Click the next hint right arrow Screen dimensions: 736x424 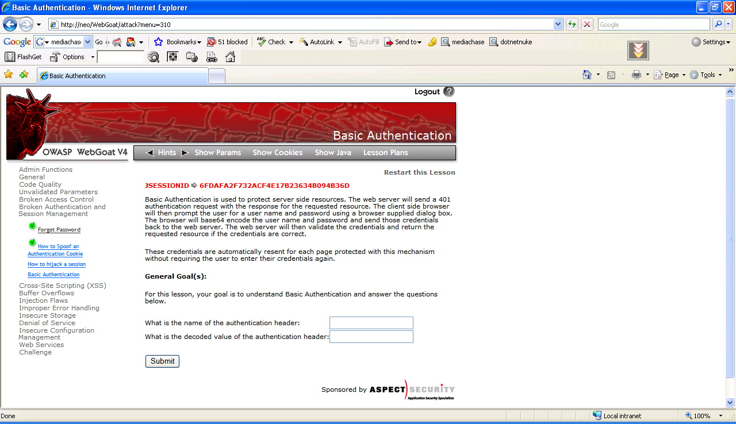(x=185, y=153)
